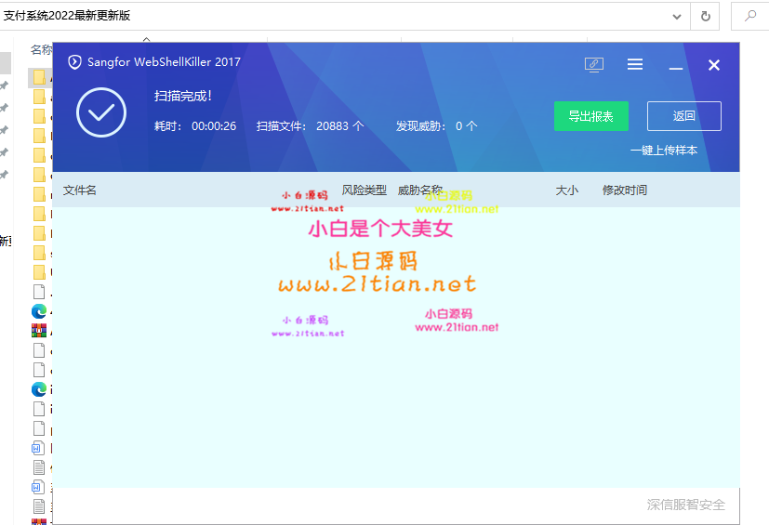Sort results by 文件名 column
This screenshot has height=525, width=769.
79,190
